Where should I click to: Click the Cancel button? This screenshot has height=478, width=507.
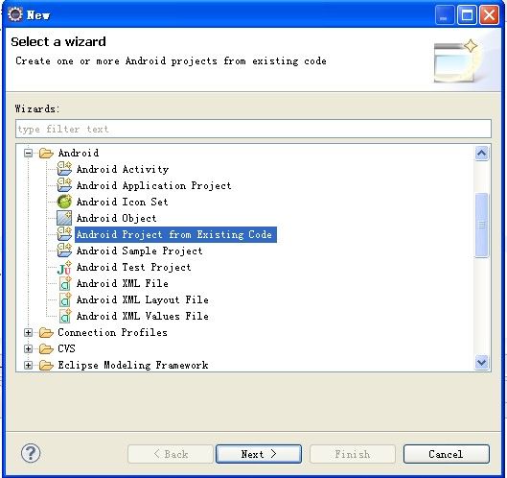click(446, 454)
